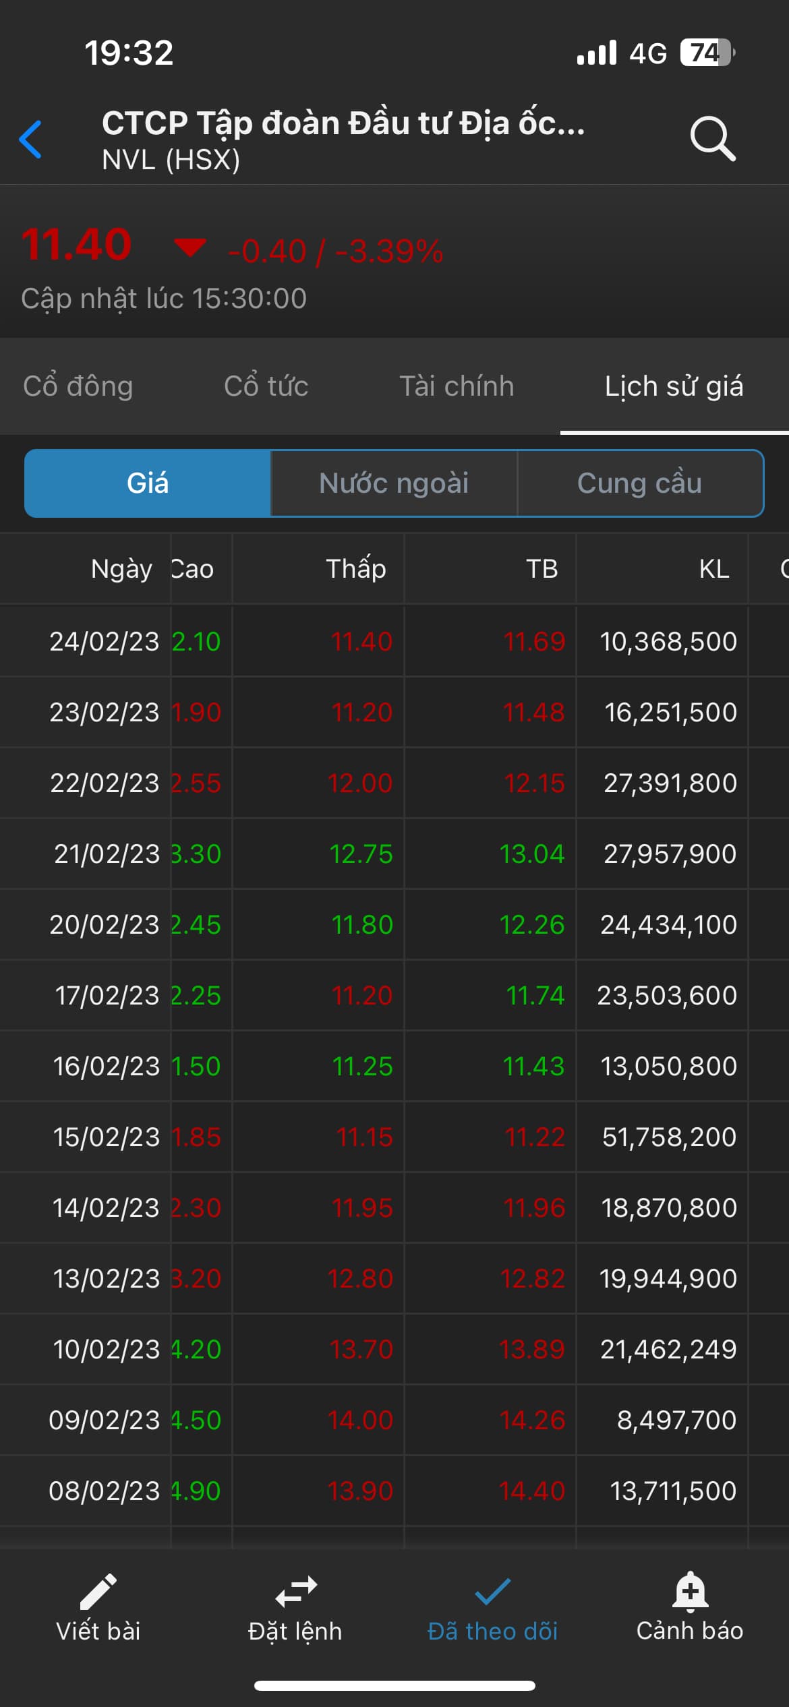Switch to the Tài chính tab
789x1707 pixels.
tap(457, 386)
